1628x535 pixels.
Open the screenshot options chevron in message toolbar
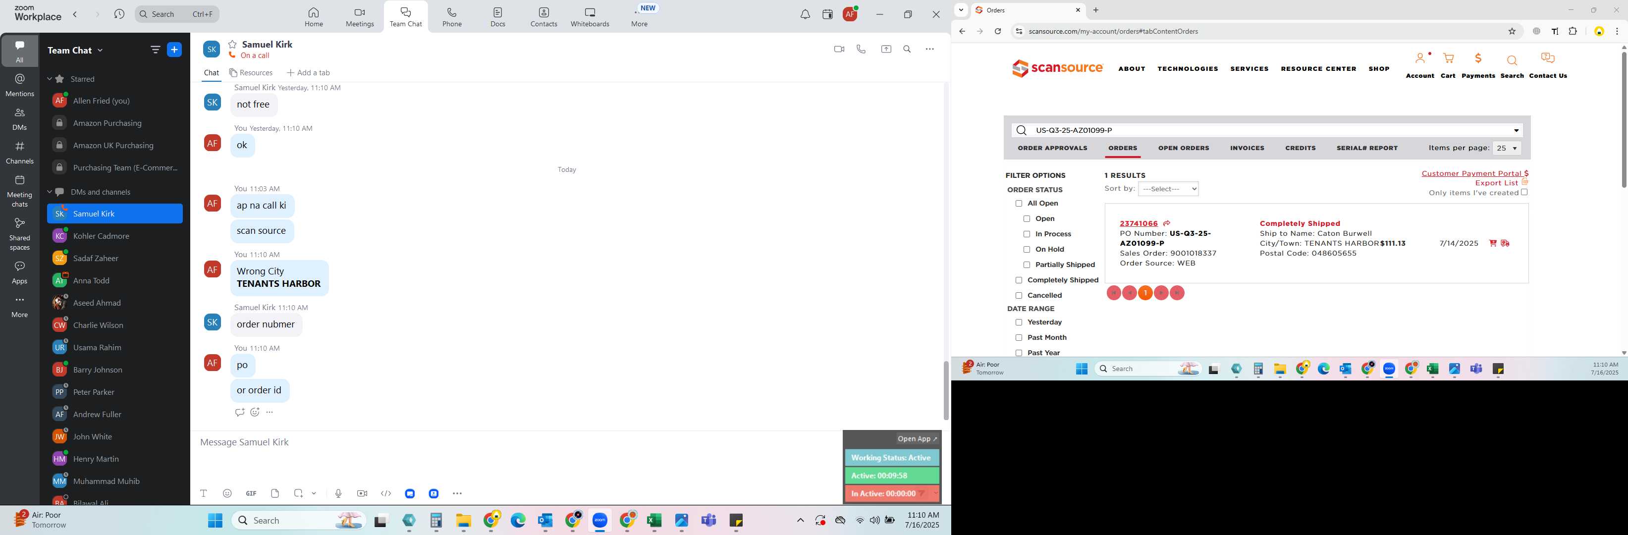[314, 493]
